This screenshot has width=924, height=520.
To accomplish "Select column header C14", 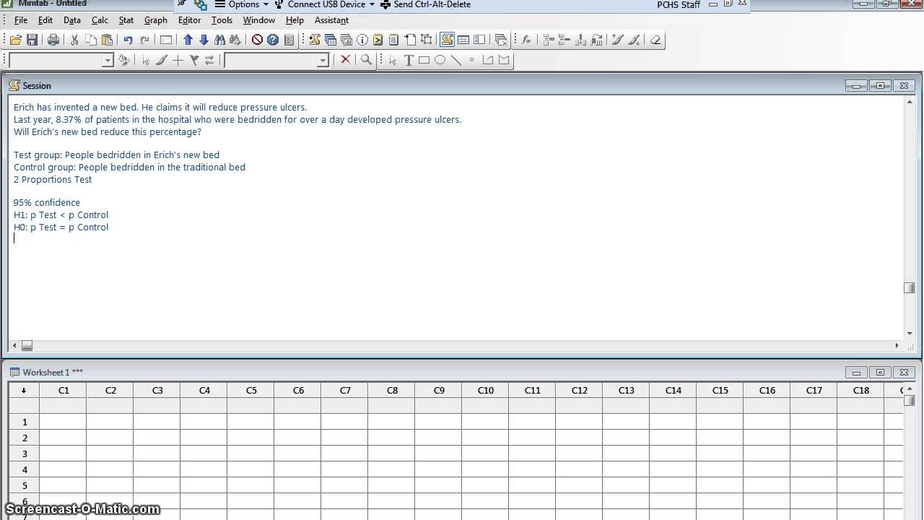I will 674,391.
